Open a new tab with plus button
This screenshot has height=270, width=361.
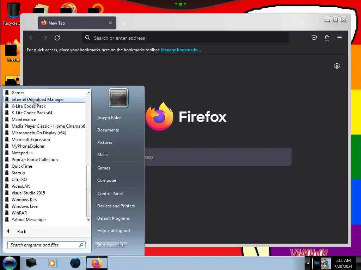[x=124, y=23]
